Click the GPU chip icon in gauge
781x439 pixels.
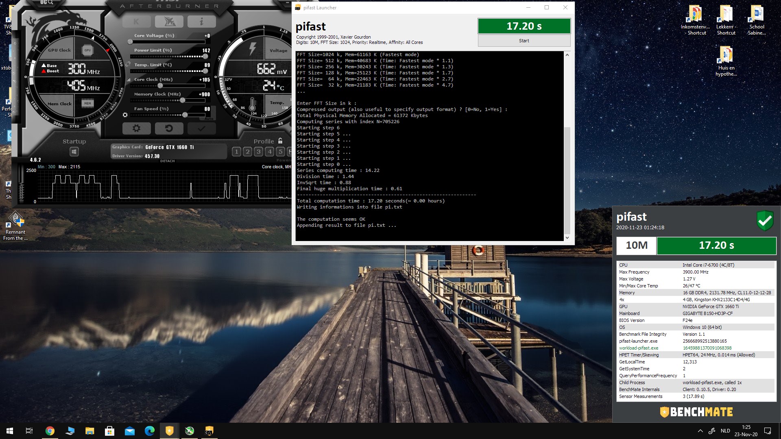87,50
